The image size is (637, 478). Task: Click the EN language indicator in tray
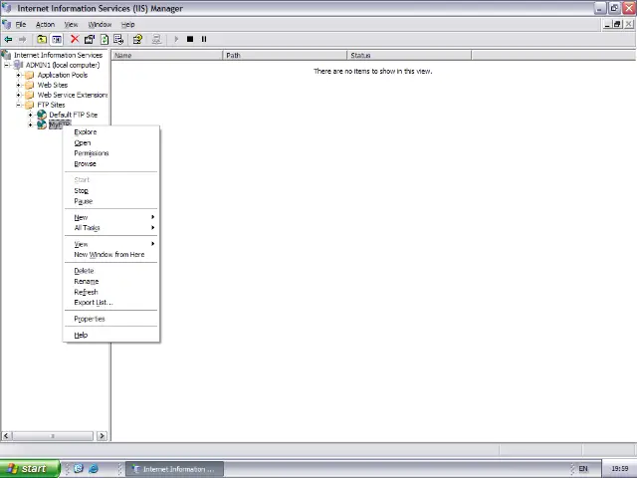(583, 469)
